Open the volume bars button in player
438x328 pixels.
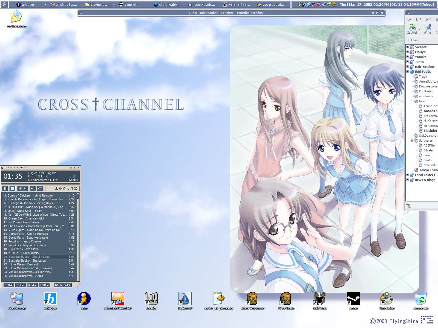(33, 188)
